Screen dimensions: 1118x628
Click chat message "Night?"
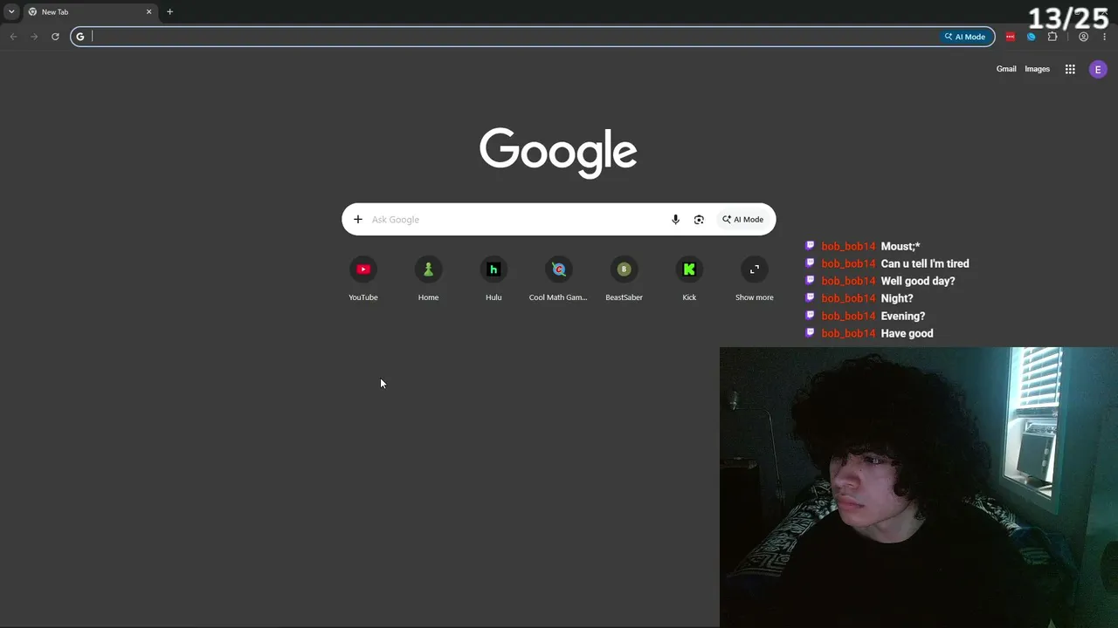897,298
